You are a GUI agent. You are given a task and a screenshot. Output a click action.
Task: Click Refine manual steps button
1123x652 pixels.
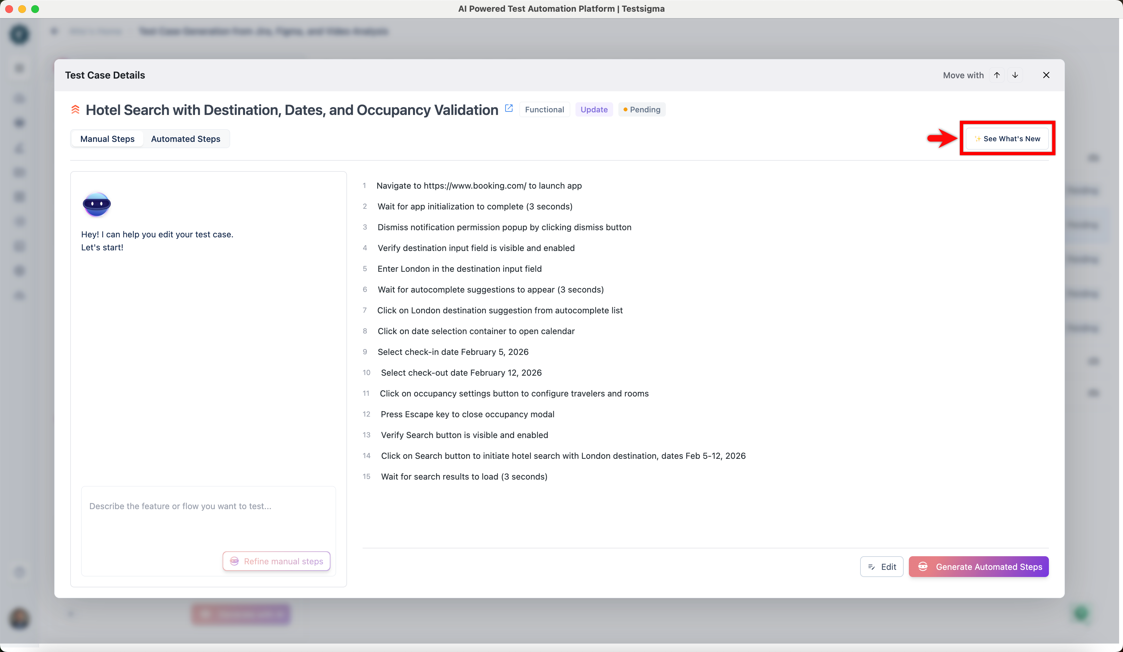coord(276,561)
